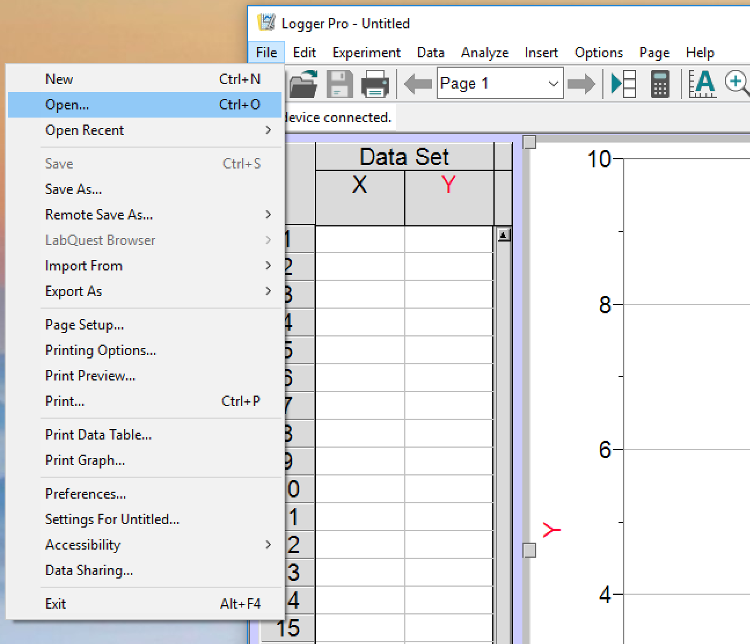Select the red Y column header
This screenshot has width=750, height=644.
[x=449, y=197]
